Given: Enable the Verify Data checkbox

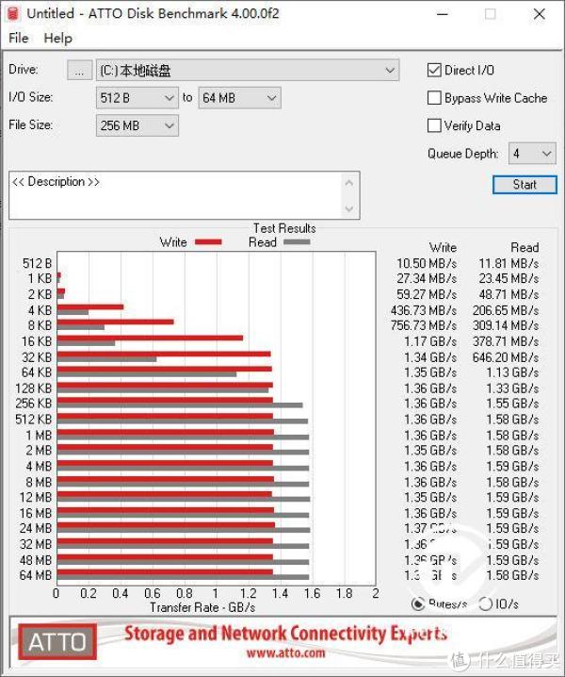Looking at the screenshot, I should coord(434,125).
